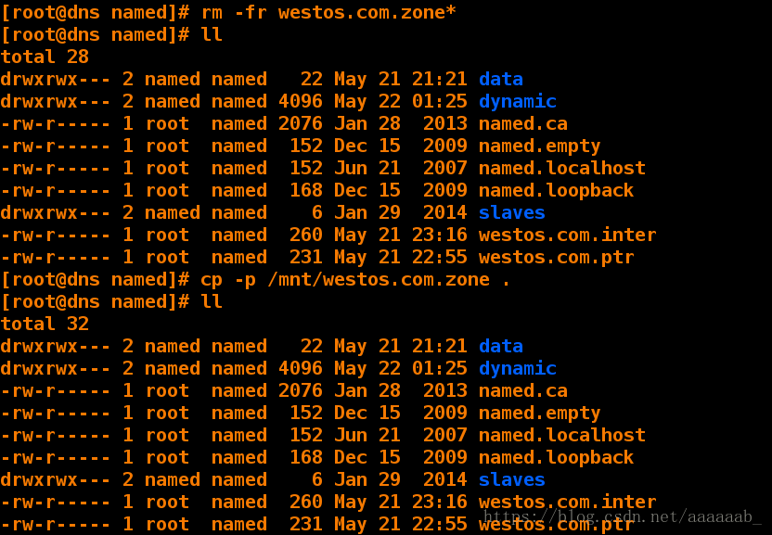Click time "23:16" in the total 28 listing
This screenshot has width=772, height=535.
440,235
